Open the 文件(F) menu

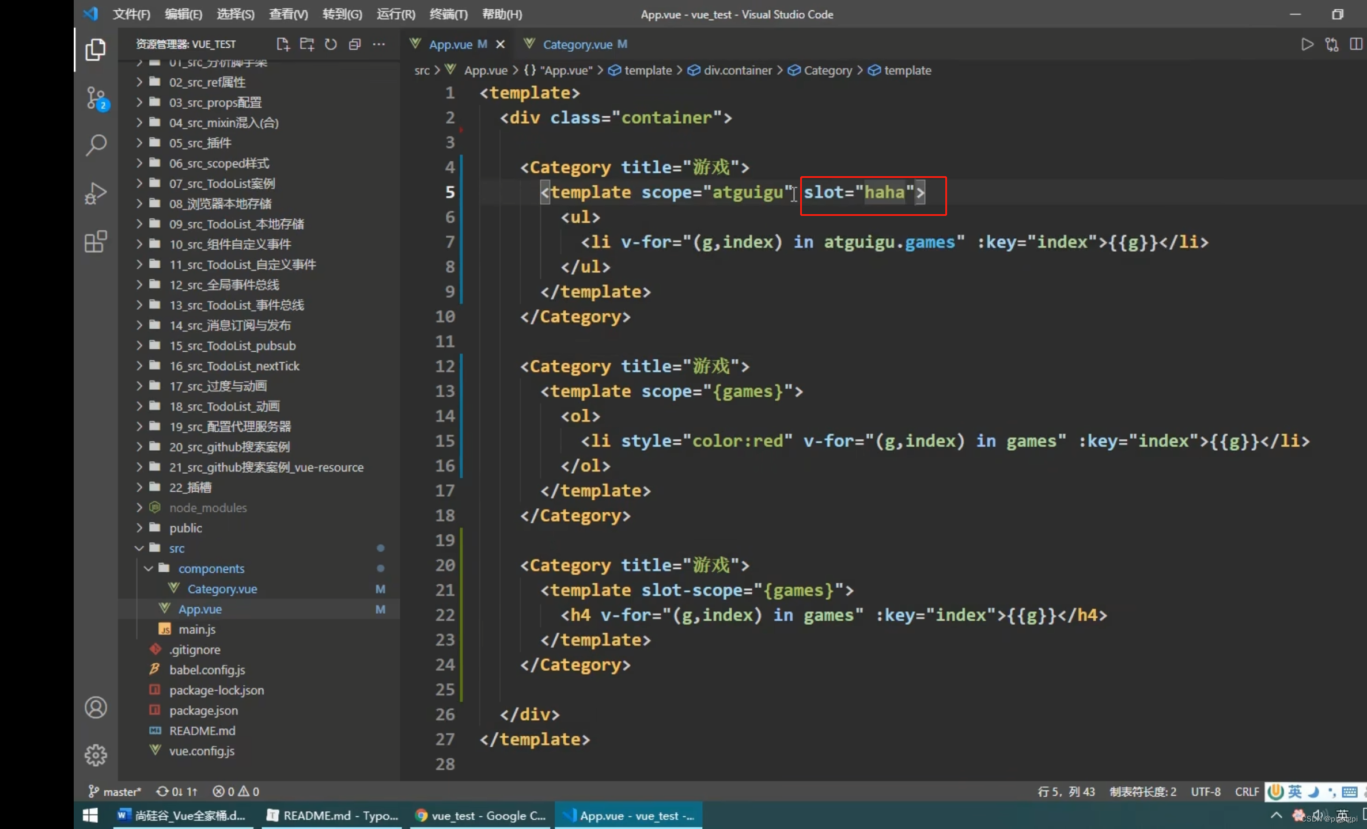(x=131, y=14)
